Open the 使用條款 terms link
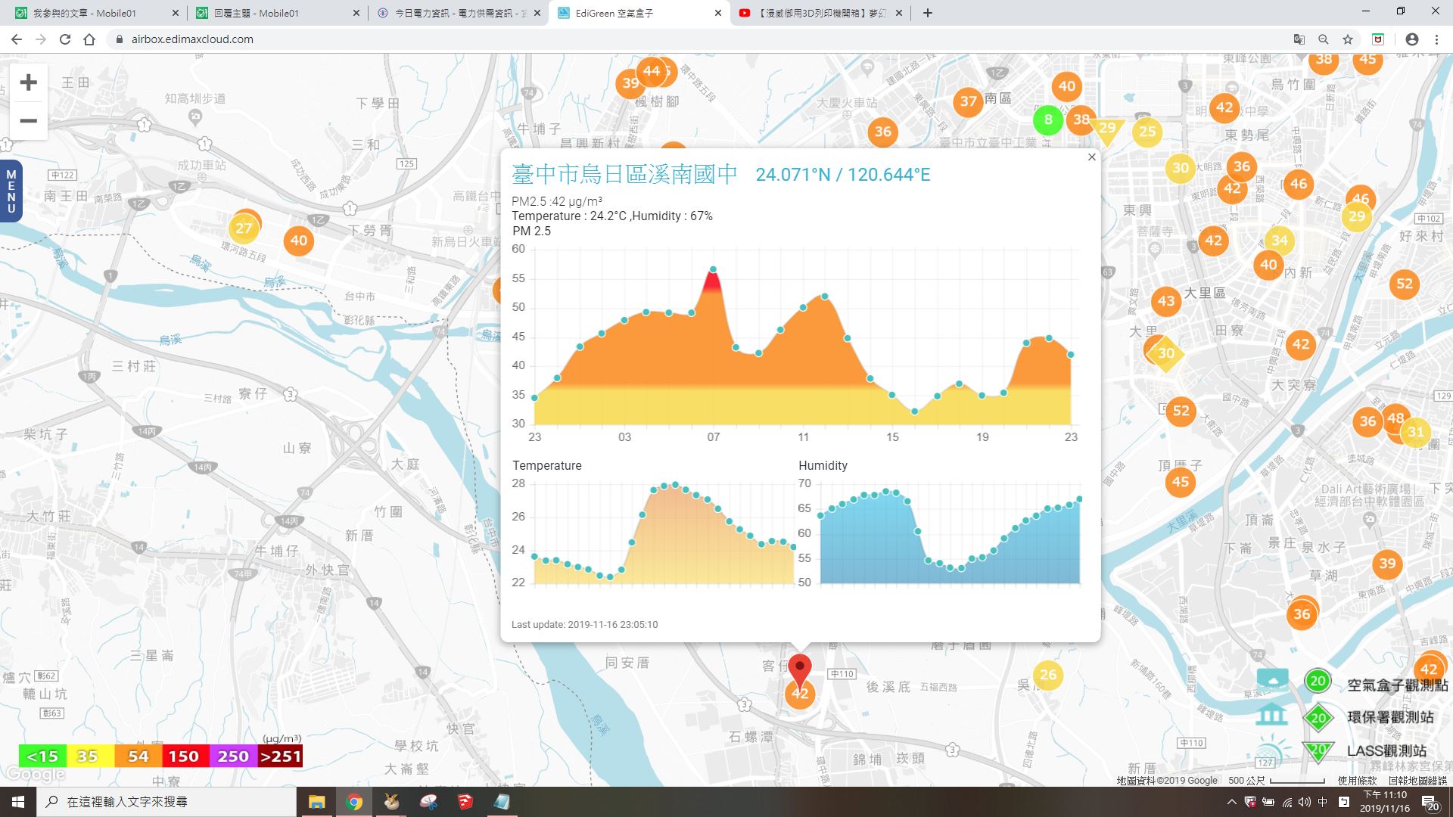The width and height of the screenshot is (1453, 817). click(1357, 781)
